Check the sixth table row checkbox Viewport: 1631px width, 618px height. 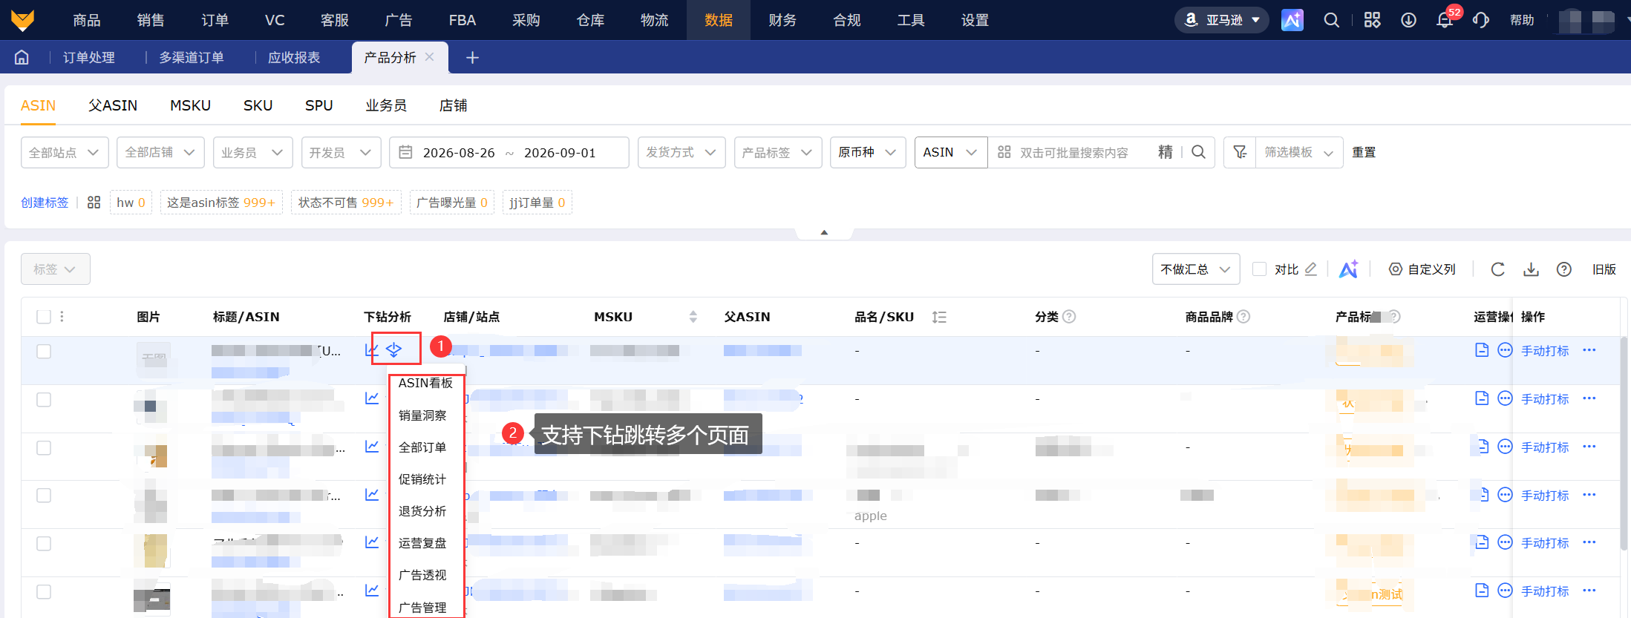pyautogui.click(x=44, y=591)
